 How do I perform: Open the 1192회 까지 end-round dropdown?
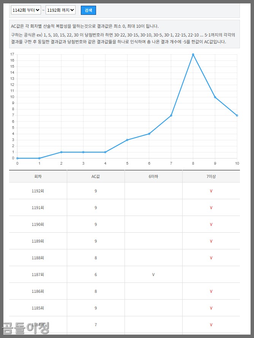click(x=60, y=10)
